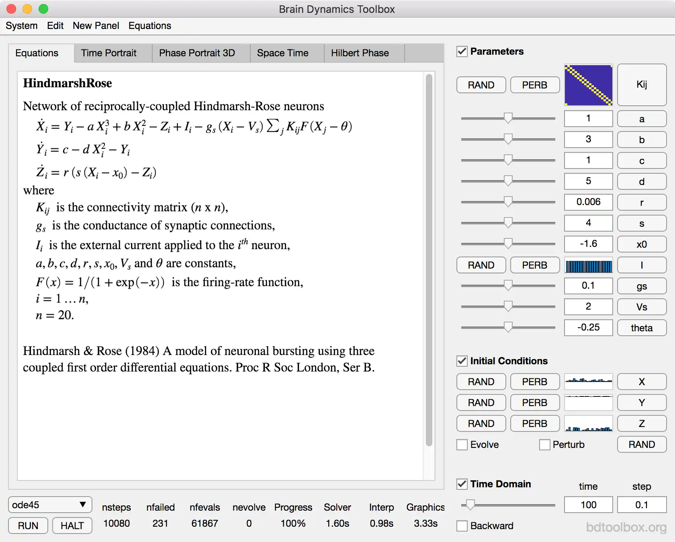
Task: Click PERB for the I parameter
Action: pyautogui.click(x=535, y=265)
